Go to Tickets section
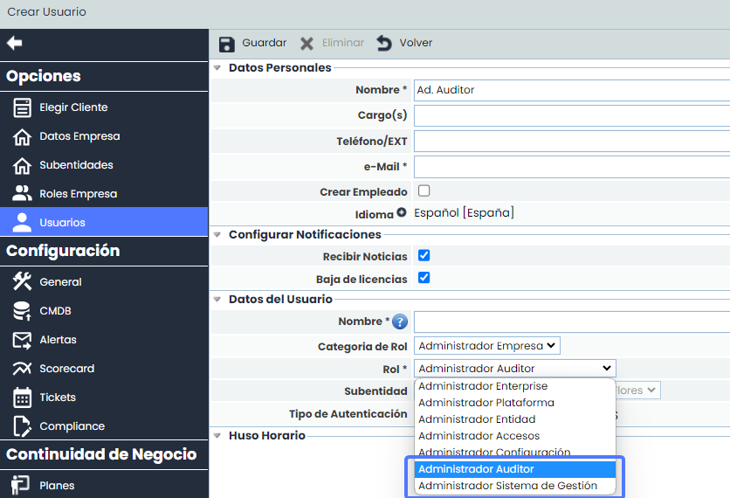 click(x=58, y=398)
